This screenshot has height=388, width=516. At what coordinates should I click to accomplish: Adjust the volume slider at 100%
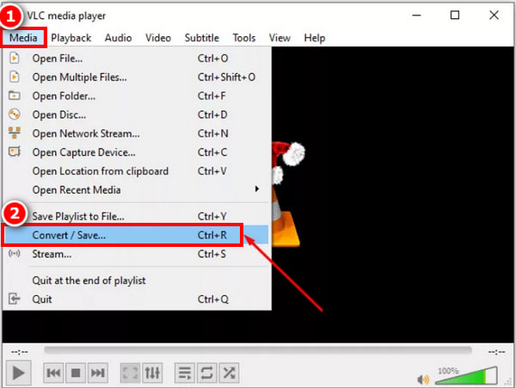click(x=466, y=375)
